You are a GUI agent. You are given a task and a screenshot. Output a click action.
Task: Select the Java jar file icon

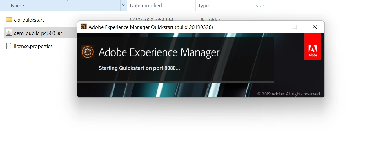pos(9,33)
